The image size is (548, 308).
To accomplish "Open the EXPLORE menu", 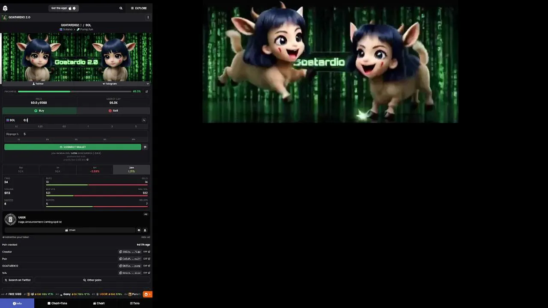I will [x=139, y=8].
